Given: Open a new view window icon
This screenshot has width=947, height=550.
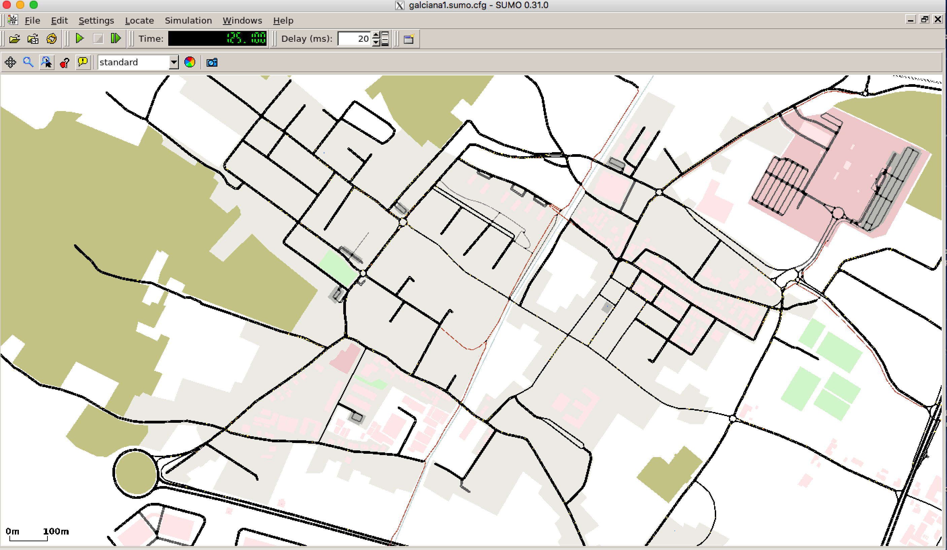Looking at the screenshot, I should point(409,39).
